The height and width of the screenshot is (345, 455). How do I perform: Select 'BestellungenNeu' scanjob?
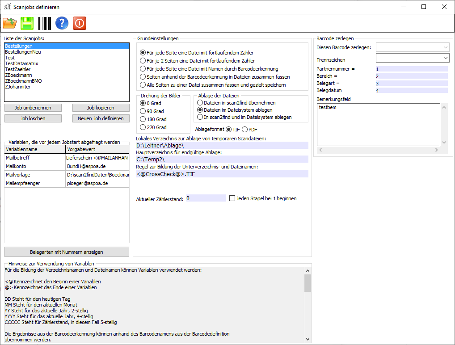point(67,52)
